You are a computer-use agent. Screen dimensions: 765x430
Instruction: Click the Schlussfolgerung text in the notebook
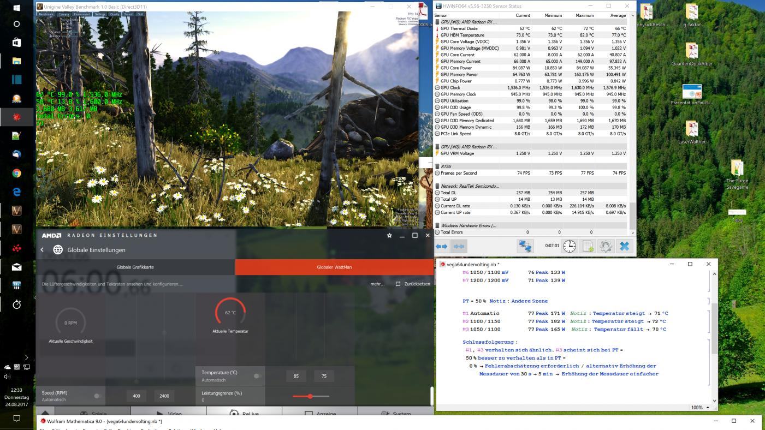pos(490,342)
